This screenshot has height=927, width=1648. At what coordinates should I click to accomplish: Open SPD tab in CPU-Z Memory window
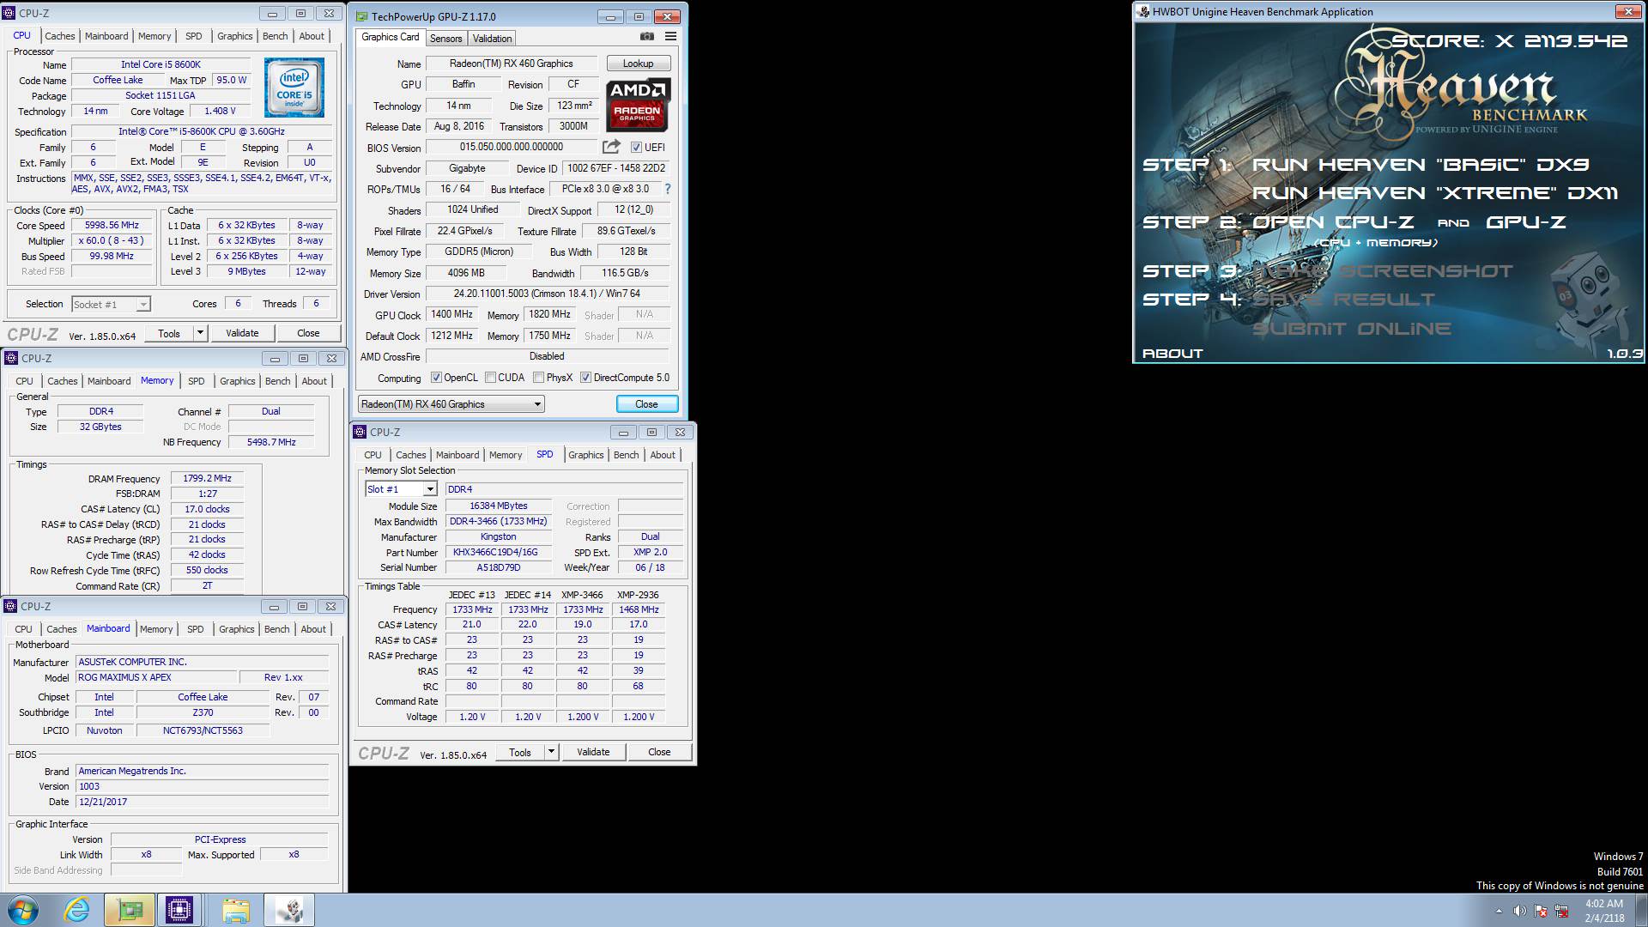point(197,381)
